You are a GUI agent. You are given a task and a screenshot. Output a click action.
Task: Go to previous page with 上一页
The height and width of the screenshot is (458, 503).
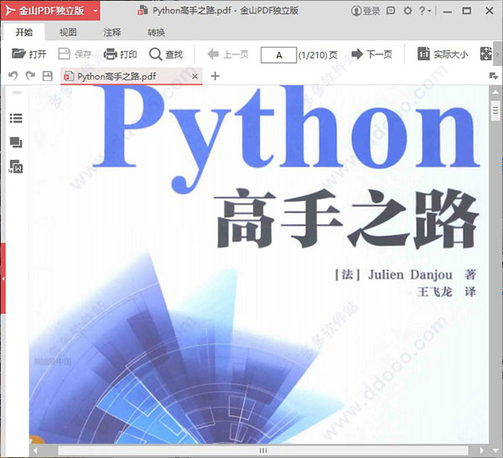click(228, 54)
